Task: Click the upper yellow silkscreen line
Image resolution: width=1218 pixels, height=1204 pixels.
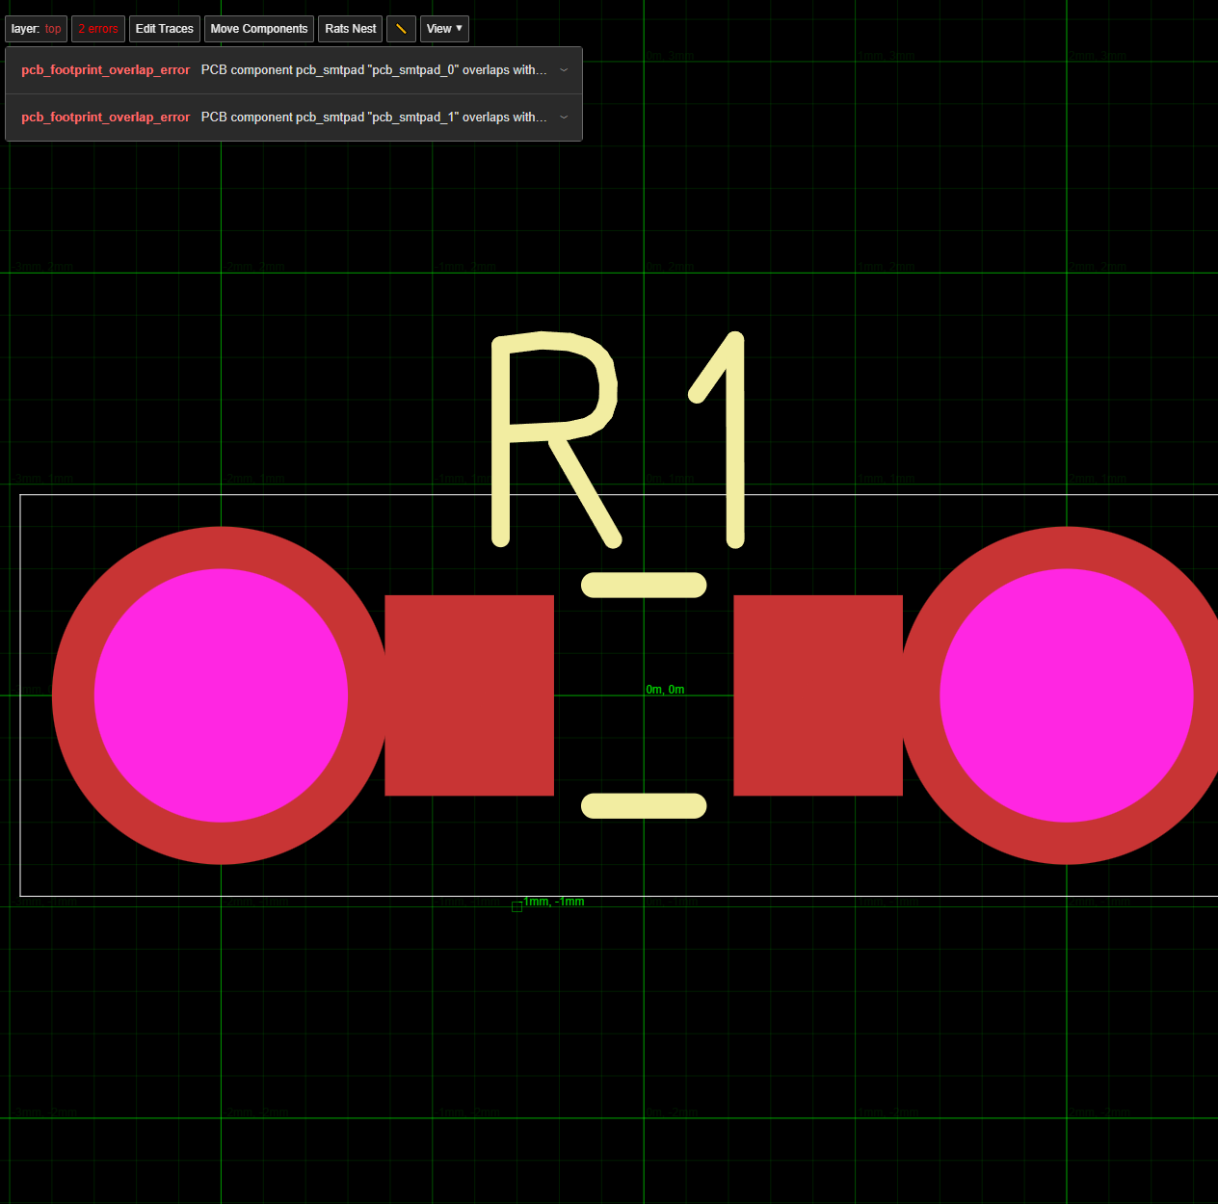Action: click(x=644, y=585)
